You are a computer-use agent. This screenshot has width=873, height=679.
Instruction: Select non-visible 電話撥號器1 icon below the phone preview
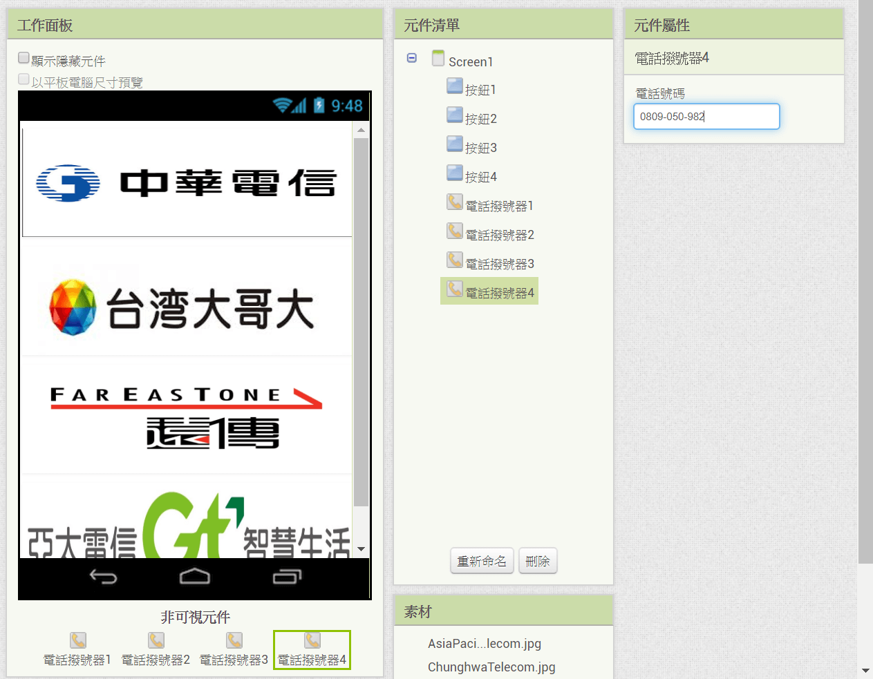(x=78, y=640)
